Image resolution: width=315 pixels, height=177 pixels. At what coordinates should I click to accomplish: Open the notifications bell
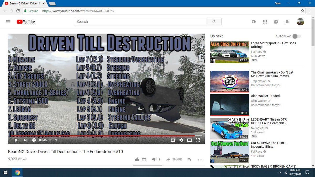tap(287, 22)
